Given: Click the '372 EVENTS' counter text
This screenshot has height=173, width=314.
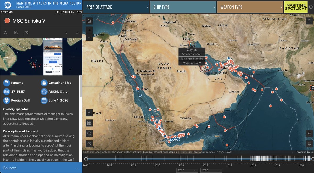Looking at the screenshot, I should (x=7, y=12).
